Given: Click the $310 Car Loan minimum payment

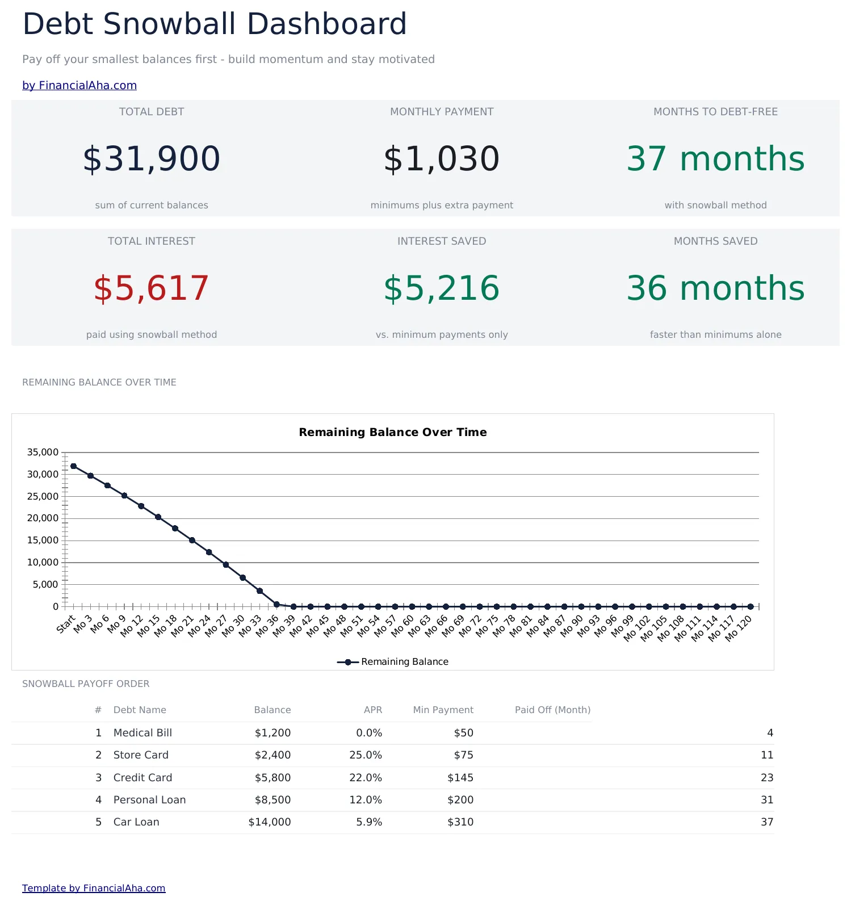Looking at the screenshot, I should (460, 822).
